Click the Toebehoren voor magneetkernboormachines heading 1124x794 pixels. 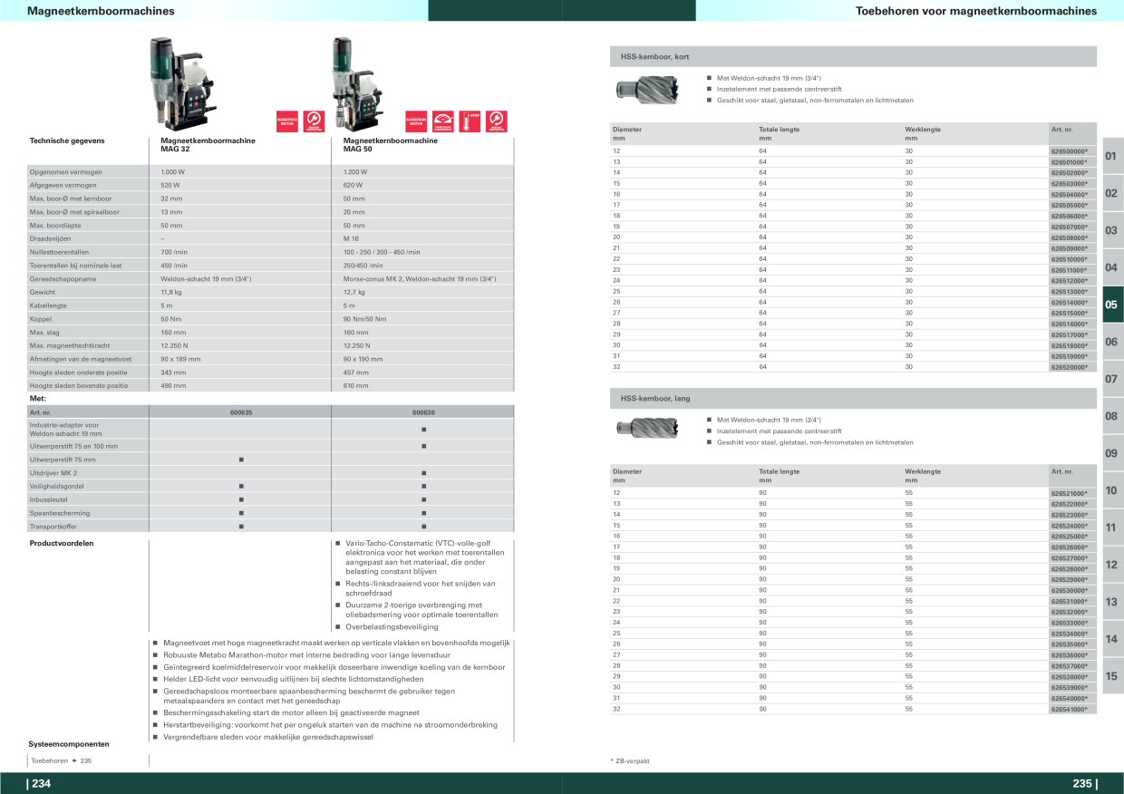point(976,11)
